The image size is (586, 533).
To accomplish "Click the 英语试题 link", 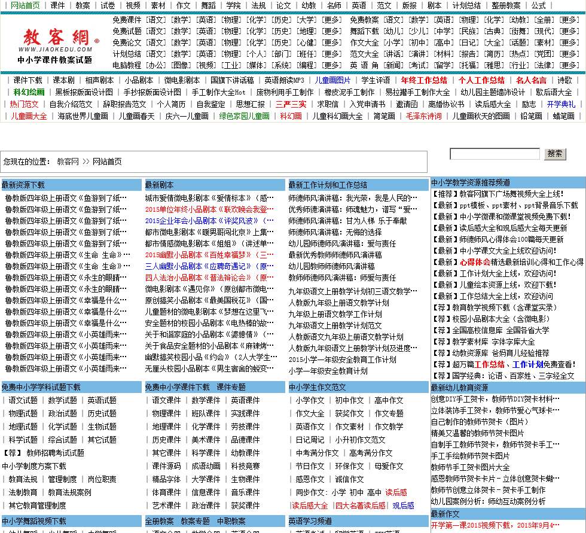I will [x=102, y=400].
